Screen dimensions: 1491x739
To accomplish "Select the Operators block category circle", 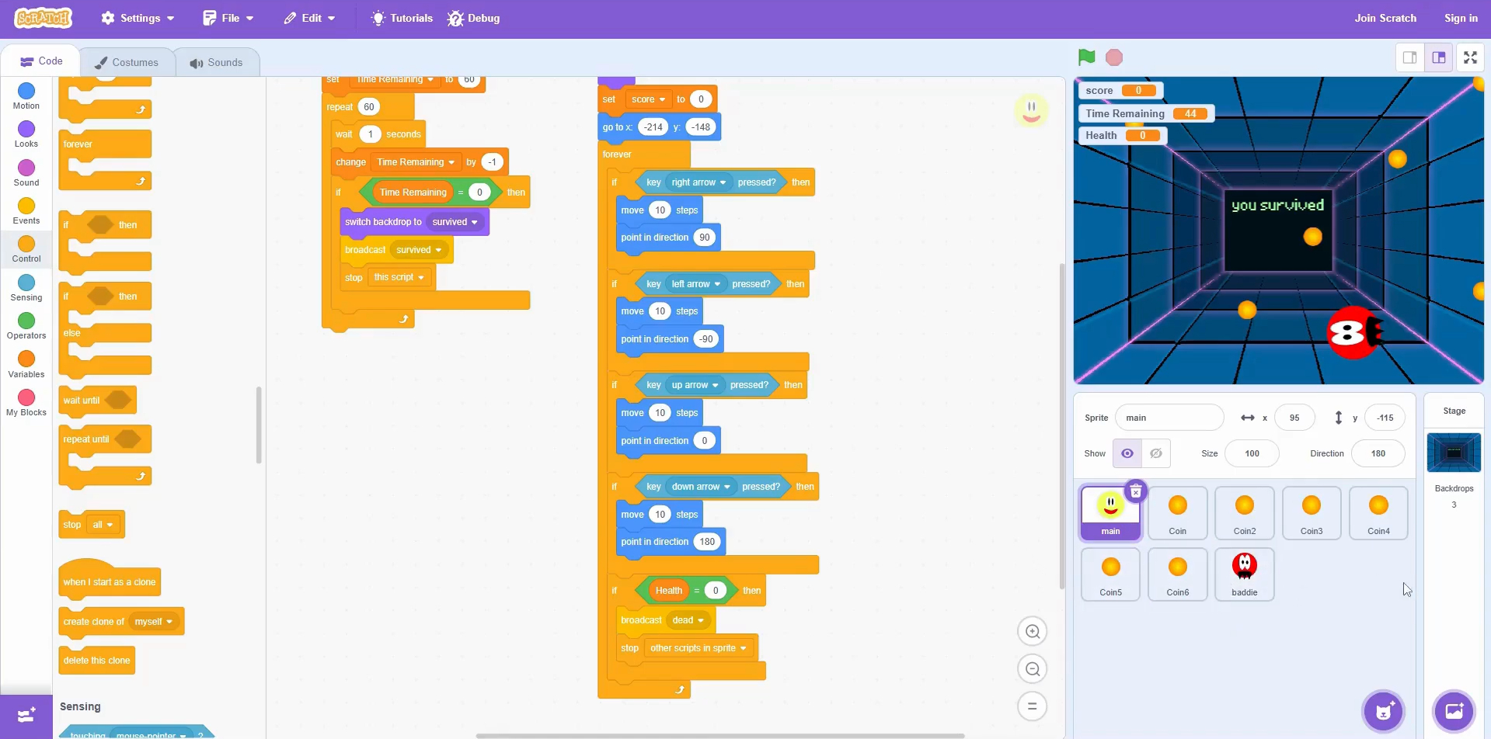I will point(26,321).
